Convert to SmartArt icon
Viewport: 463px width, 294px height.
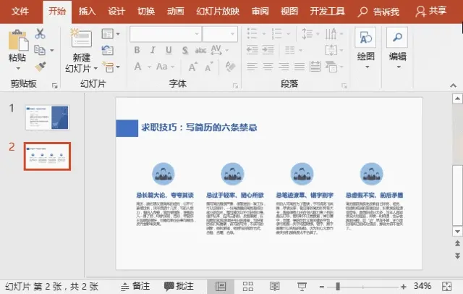pyautogui.click(x=331, y=67)
